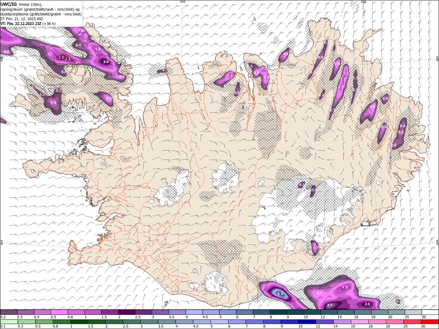Click the 0.2 label on the top scale
This screenshot has height=329, width=439.
pos(3,317)
